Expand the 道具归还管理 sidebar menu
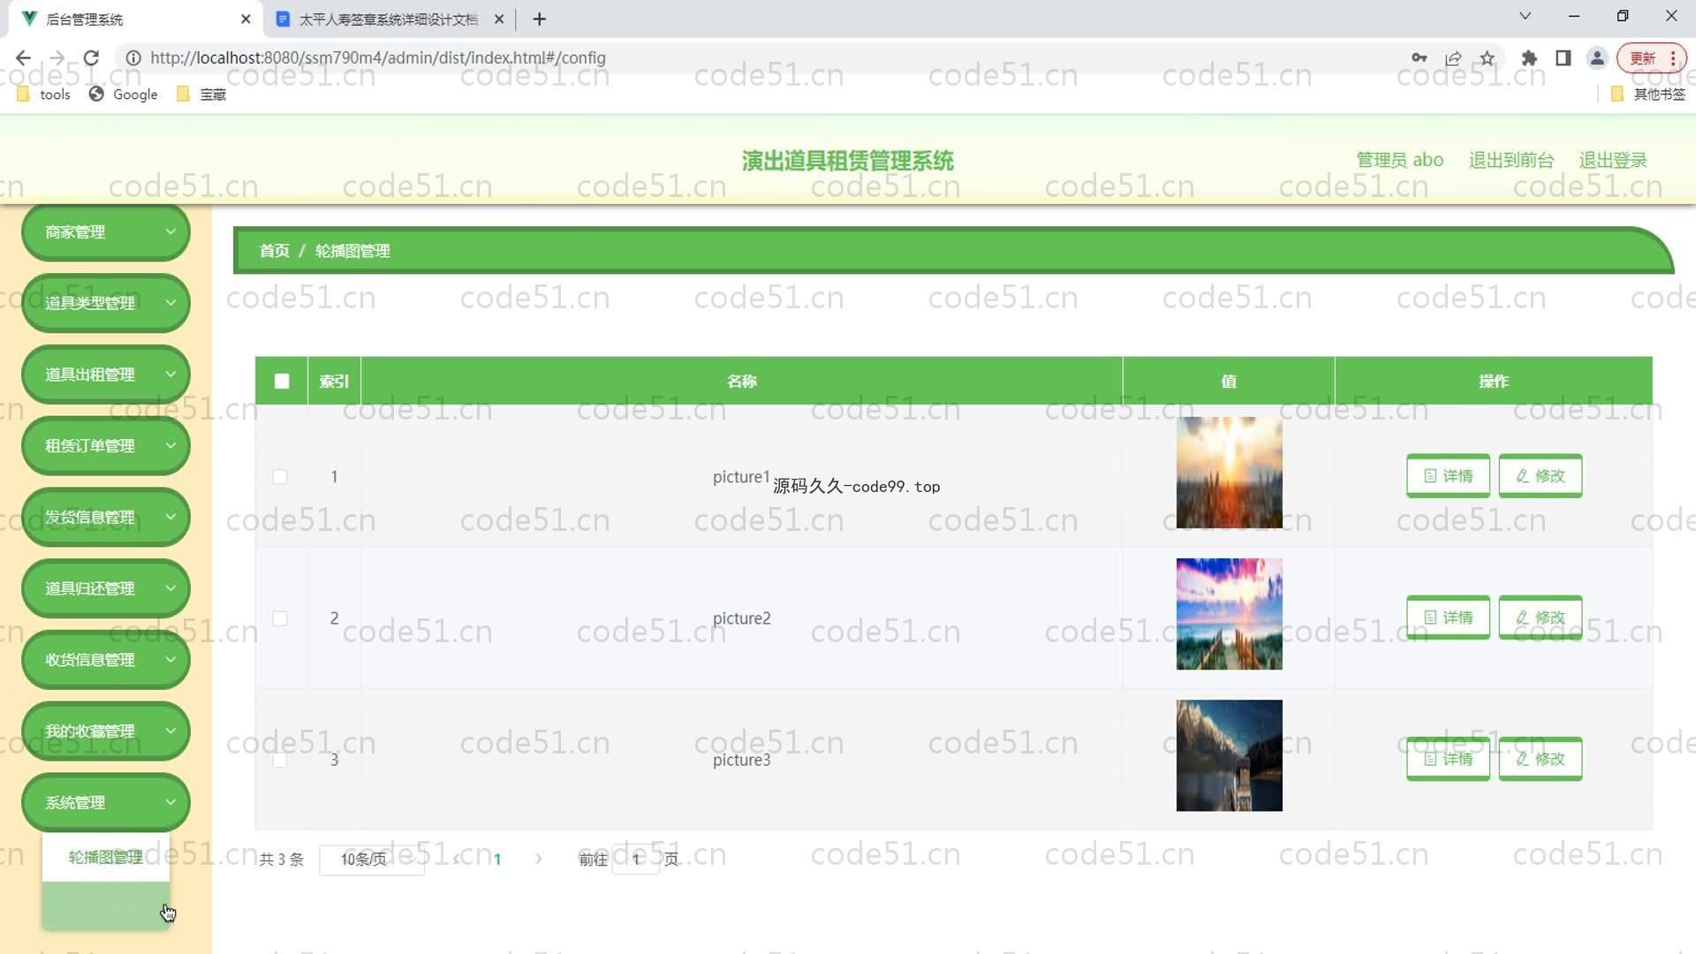1696x954 pixels. (x=106, y=588)
